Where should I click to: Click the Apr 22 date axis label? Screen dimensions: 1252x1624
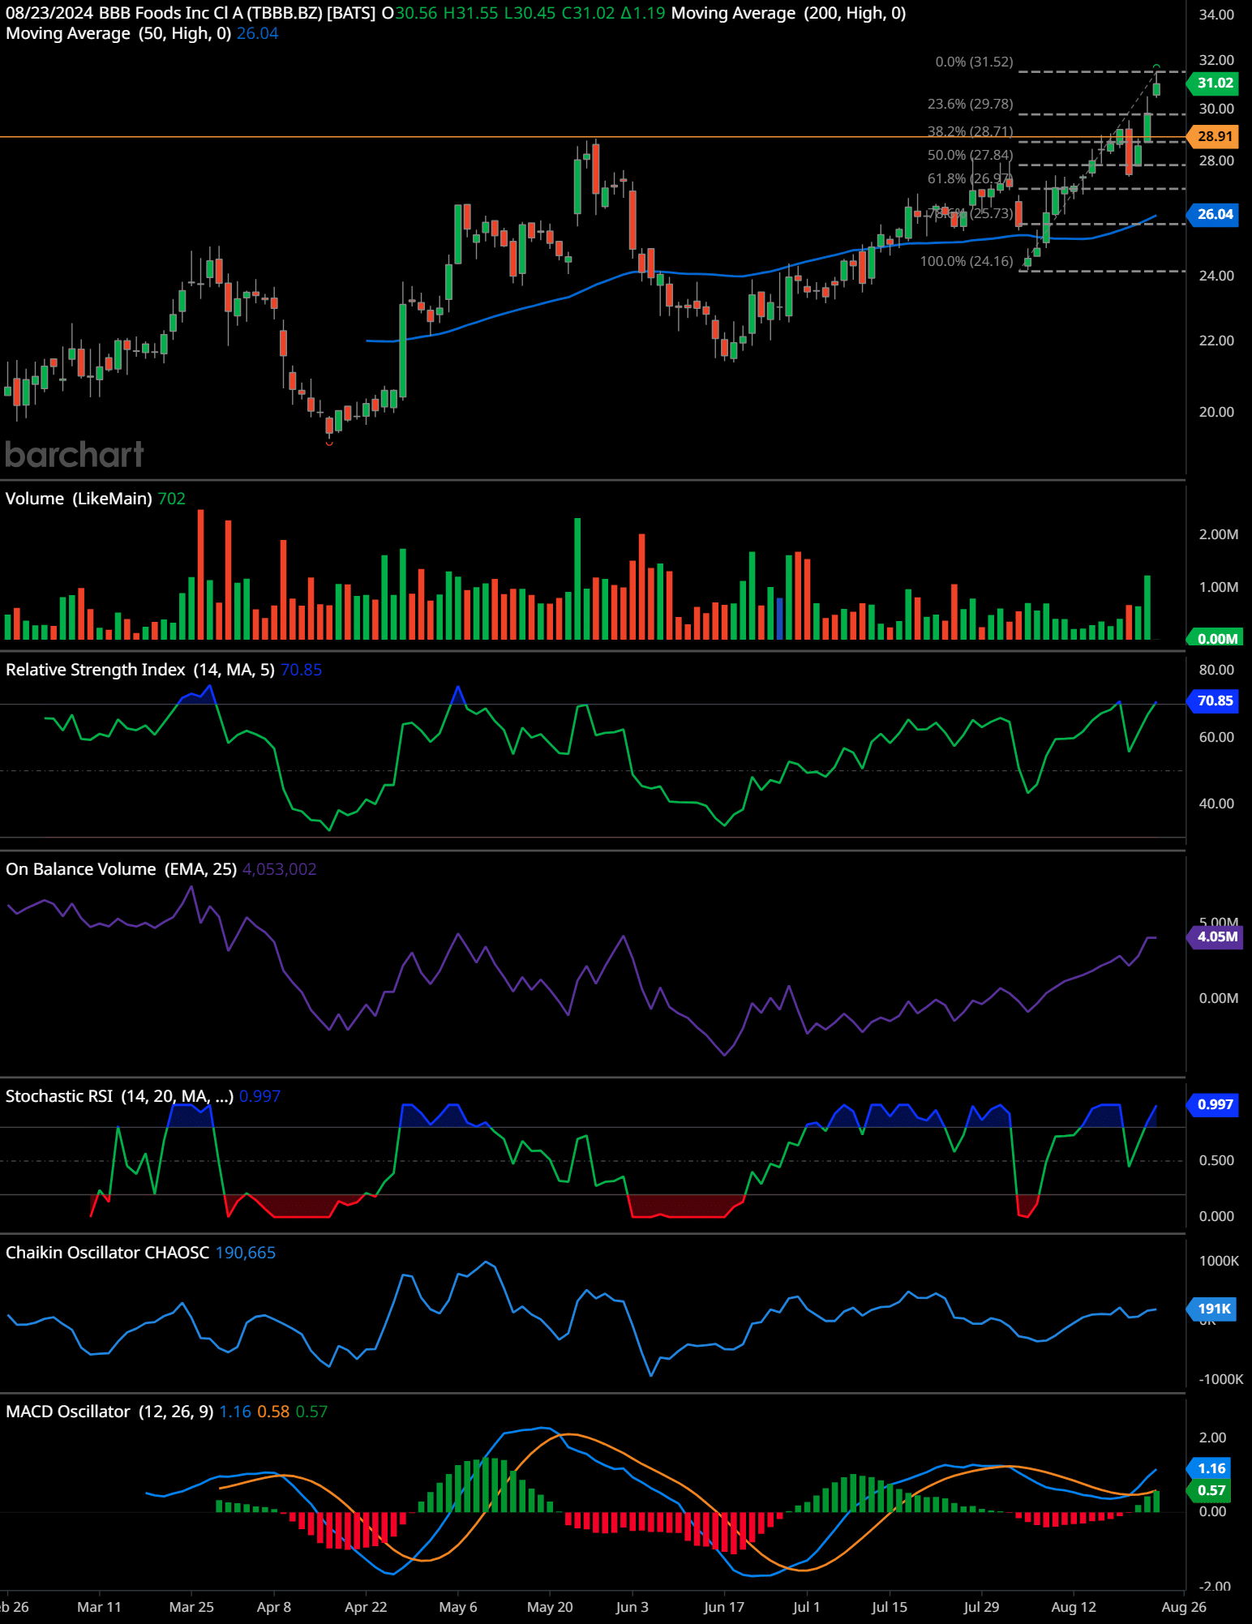coord(366,1607)
